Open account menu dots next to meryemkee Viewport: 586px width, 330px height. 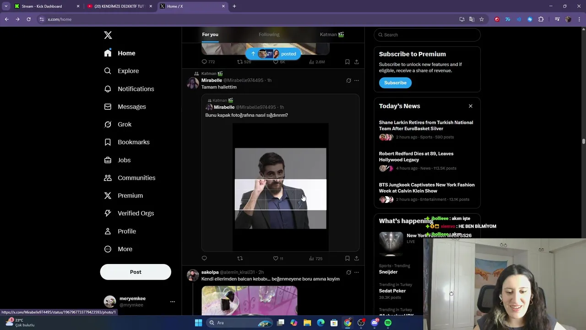pos(173,302)
